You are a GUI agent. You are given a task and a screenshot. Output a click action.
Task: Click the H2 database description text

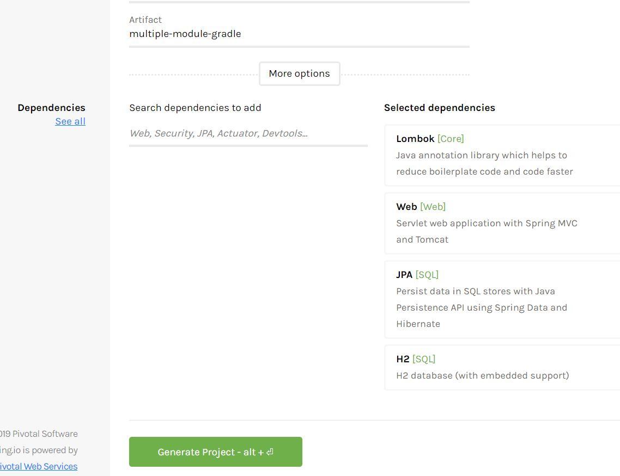coord(482,375)
